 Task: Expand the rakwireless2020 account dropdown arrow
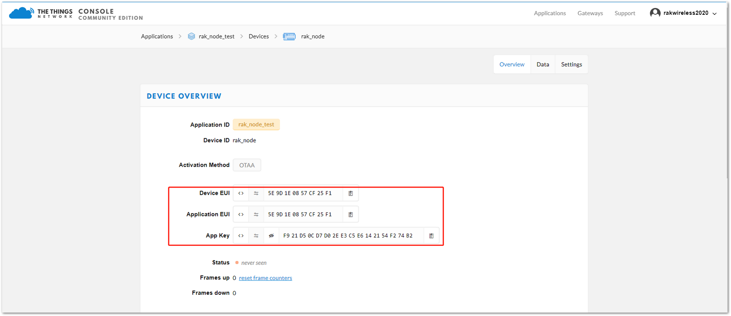(x=715, y=14)
